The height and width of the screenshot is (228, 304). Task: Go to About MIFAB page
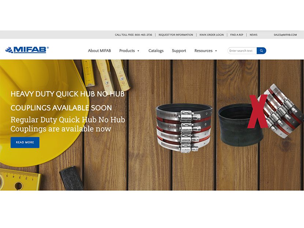click(x=99, y=51)
